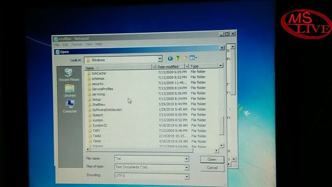Screen dimensions: 332x187
Task: Open Notepad Edit menu
Action: [65, 45]
